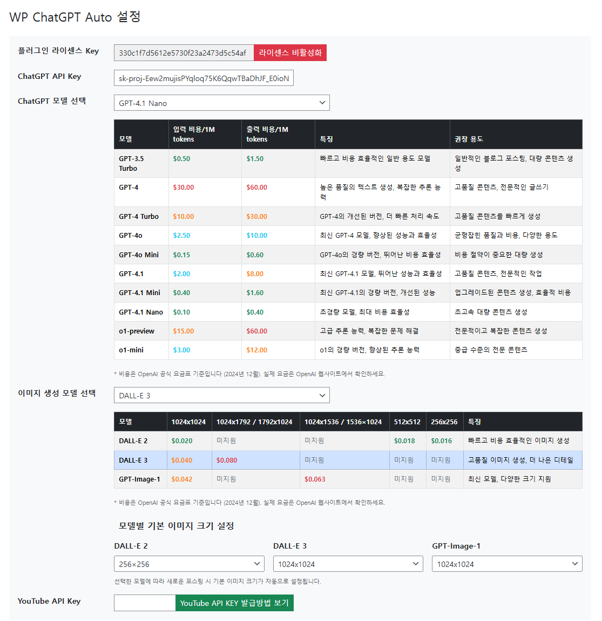Click the 초고속 대량 콘텐츠 생성 recommendation text
The height and width of the screenshot is (621, 602).
(491, 312)
